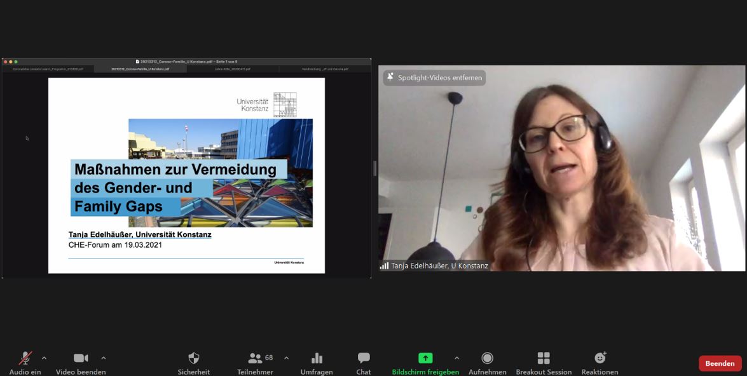Open the Teilnehmer participants list
Viewport: 747px width, 376px height.
pos(256,358)
